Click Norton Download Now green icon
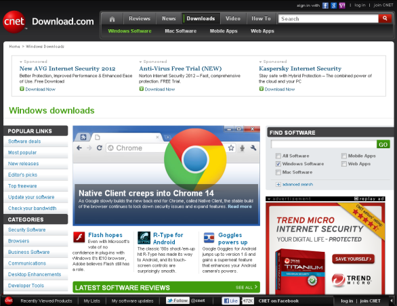 point(142,89)
